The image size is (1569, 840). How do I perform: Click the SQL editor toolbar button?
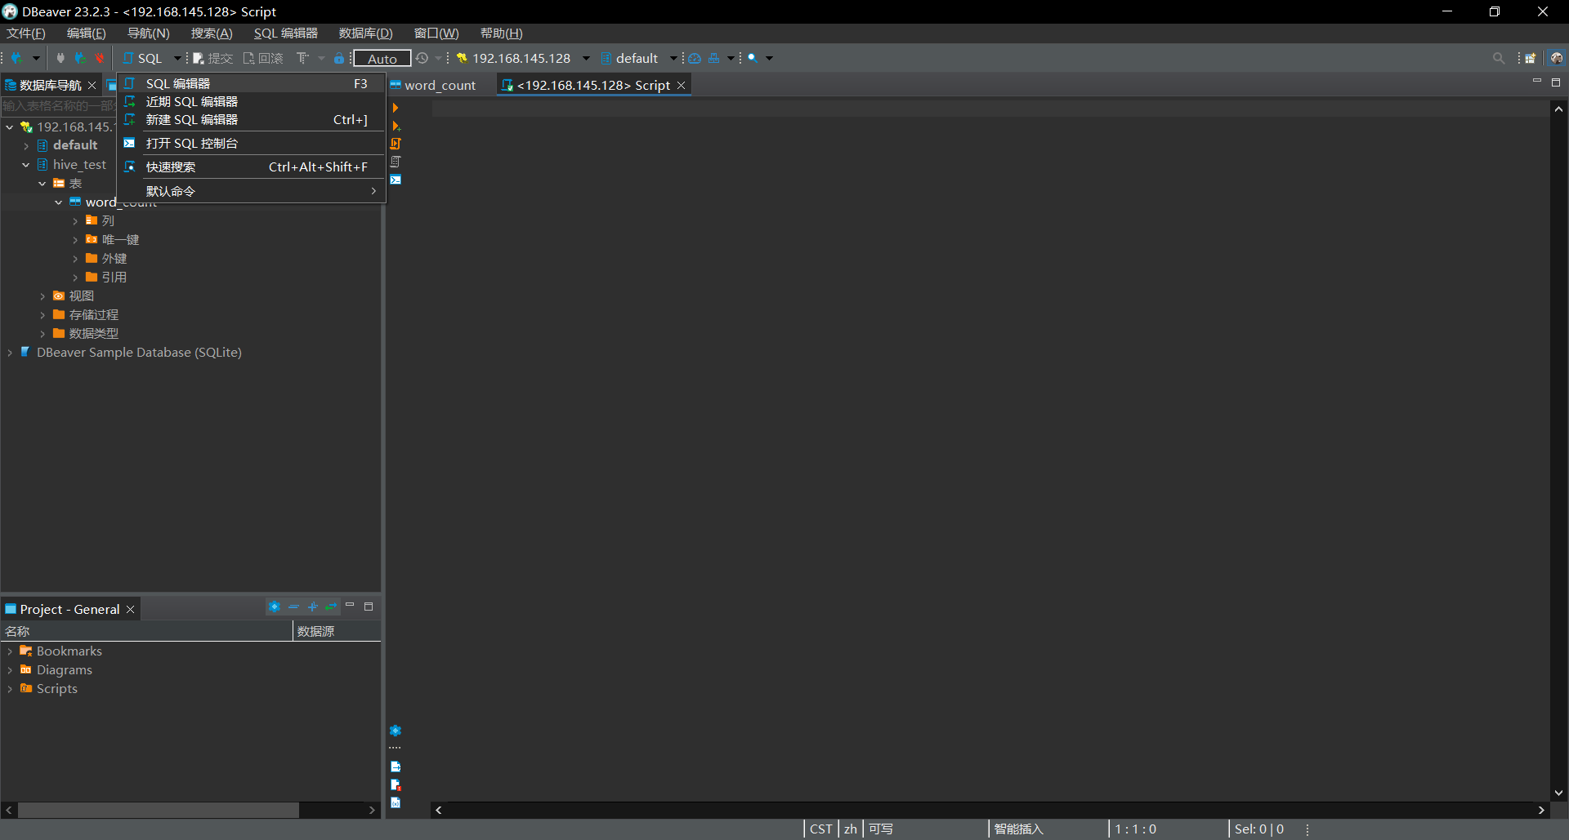click(143, 58)
